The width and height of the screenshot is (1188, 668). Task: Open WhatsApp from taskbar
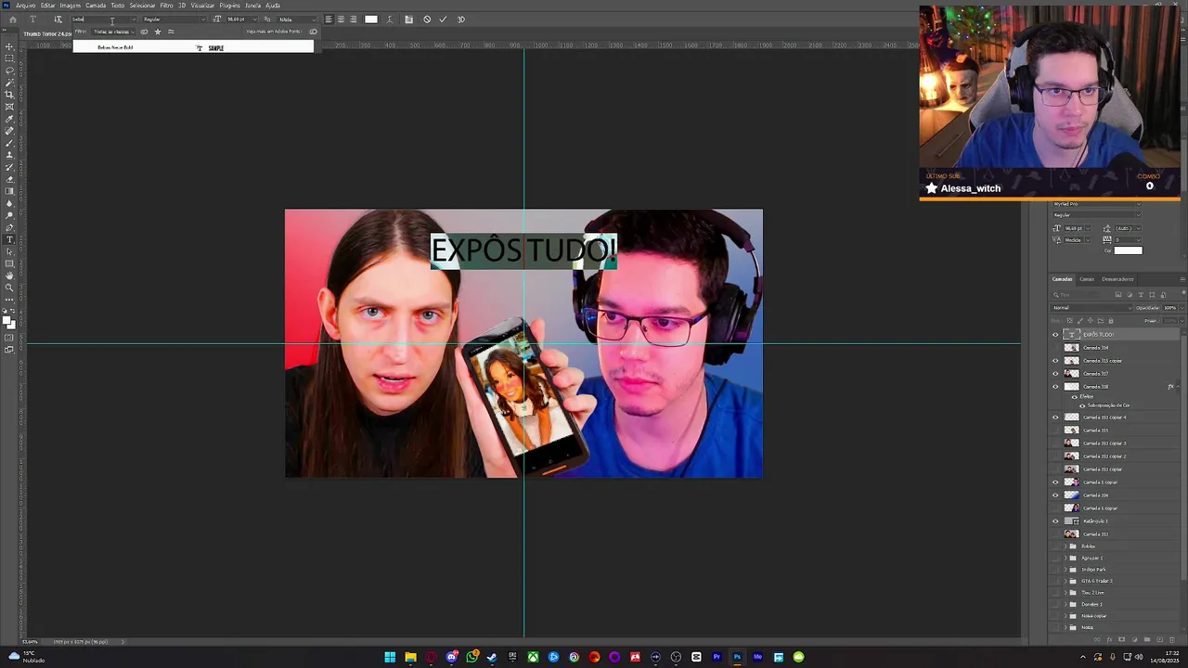[472, 657]
